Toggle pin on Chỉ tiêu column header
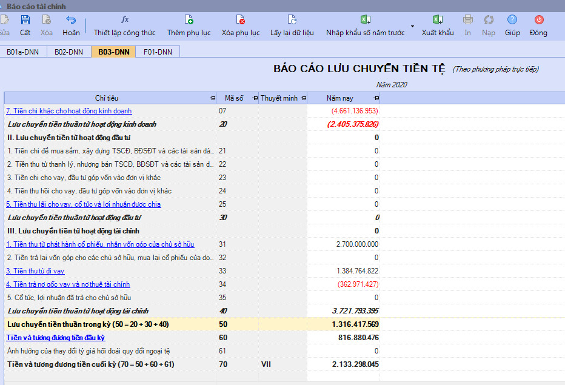Viewport: 565px width, 385px height. pos(213,98)
